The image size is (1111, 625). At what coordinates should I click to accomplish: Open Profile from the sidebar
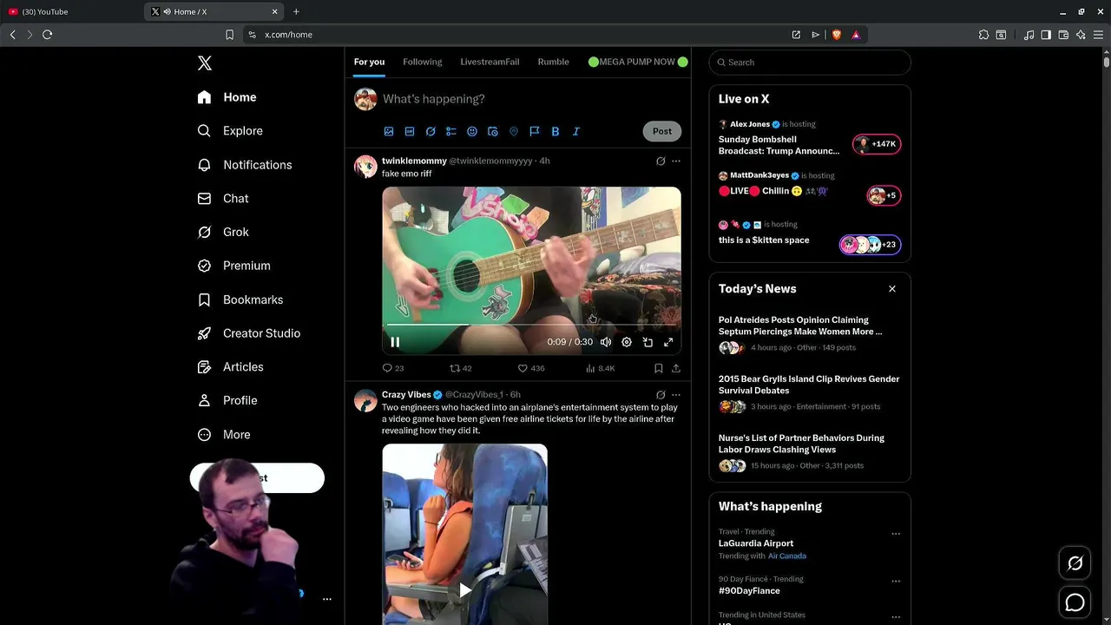pos(227,401)
